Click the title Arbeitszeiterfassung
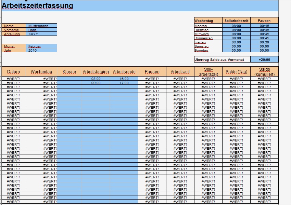This screenshot has width=291, height=205. point(38,6)
